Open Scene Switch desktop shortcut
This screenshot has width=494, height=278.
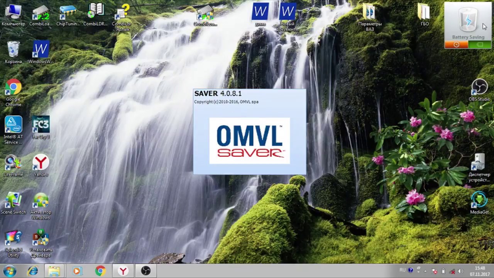(x=13, y=203)
